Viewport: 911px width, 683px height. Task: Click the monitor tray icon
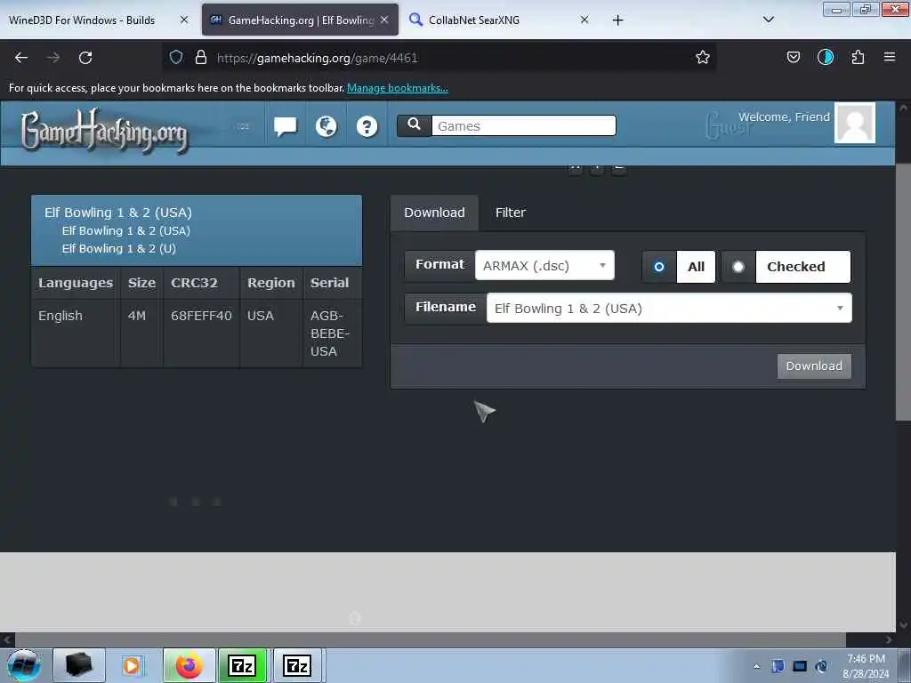[800, 666]
